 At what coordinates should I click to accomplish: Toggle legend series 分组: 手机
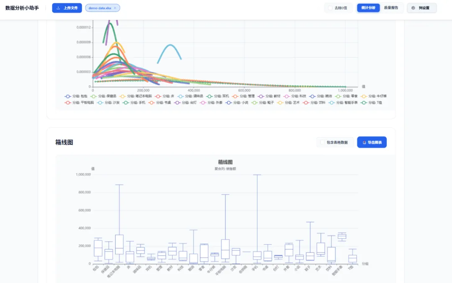click(134, 102)
